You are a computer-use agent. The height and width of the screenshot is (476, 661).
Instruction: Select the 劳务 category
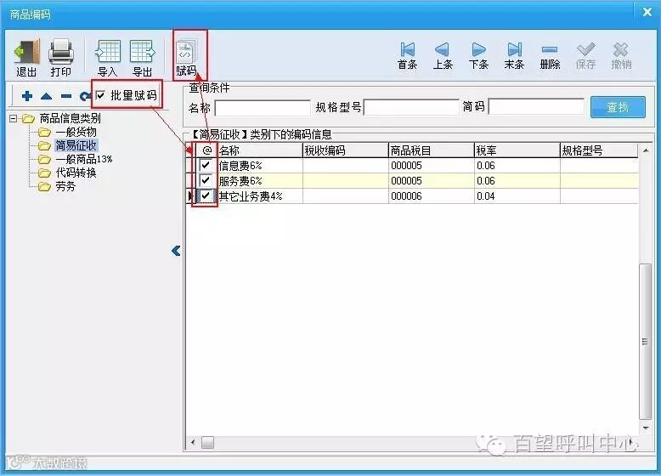pyautogui.click(x=65, y=186)
